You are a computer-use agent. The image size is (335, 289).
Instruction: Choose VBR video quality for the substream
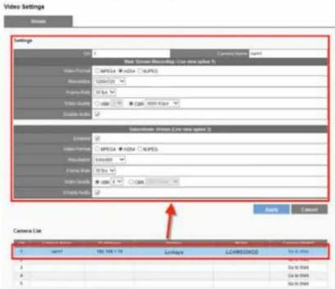pyautogui.click(x=97, y=182)
